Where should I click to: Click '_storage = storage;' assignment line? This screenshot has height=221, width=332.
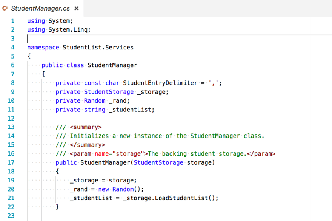pyautogui.click(x=103, y=180)
